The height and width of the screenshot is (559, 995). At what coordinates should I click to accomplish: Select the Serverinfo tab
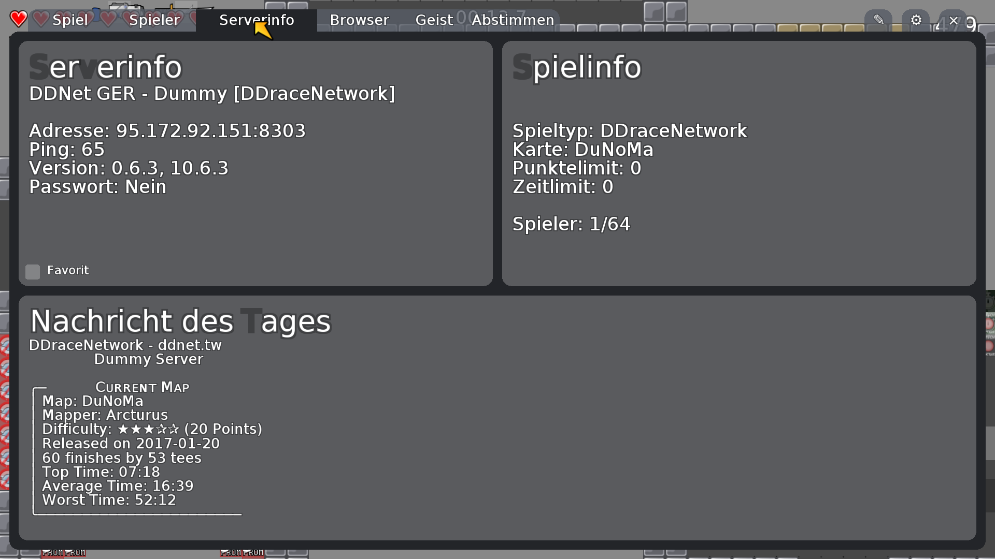point(257,20)
